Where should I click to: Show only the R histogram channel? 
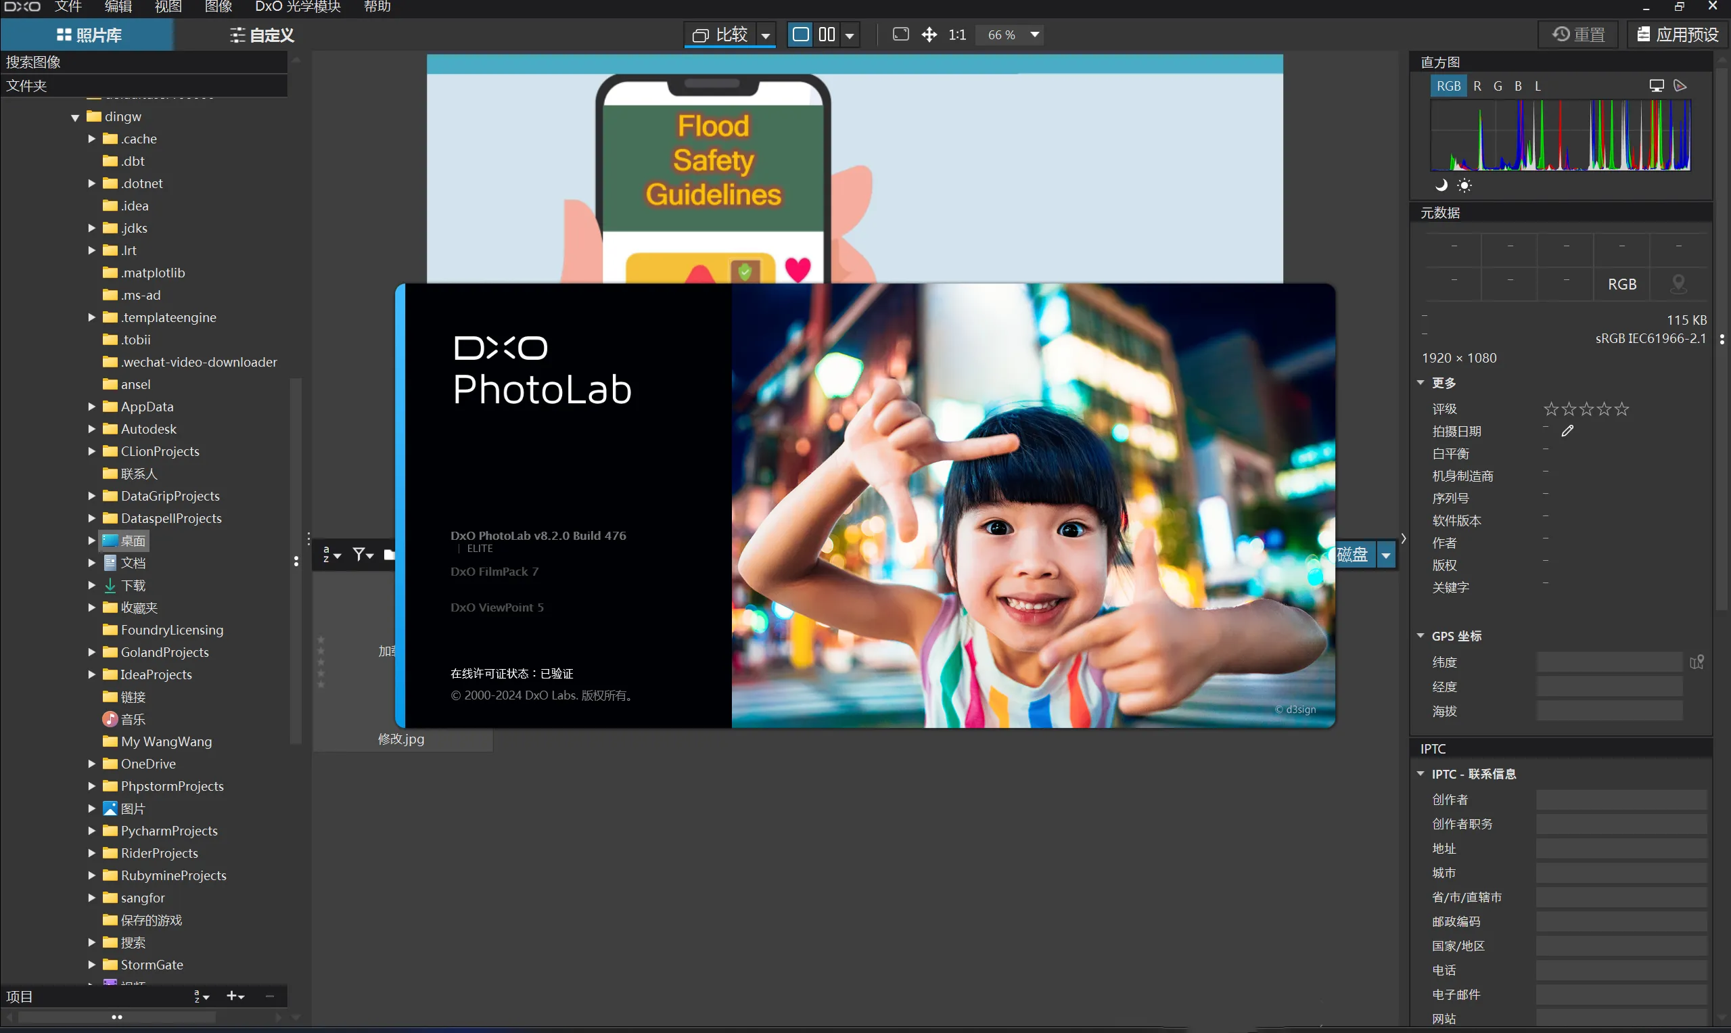click(x=1477, y=87)
